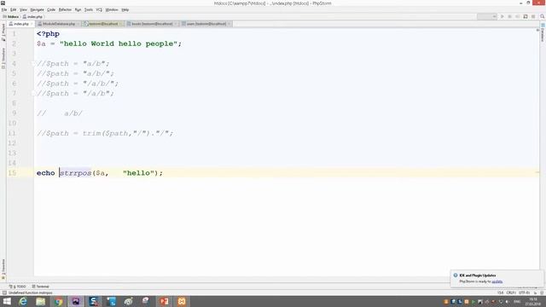The width and height of the screenshot is (546, 307).
Task: Switch to the green database console tab
Action: pyautogui.click(x=103, y=24)
